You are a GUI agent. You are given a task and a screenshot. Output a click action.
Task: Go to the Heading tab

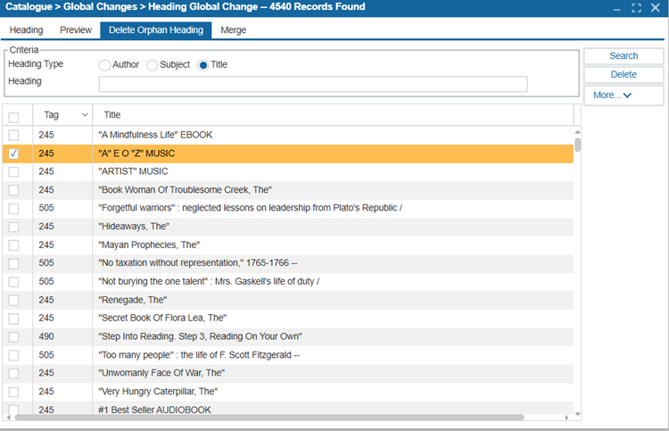26,30
